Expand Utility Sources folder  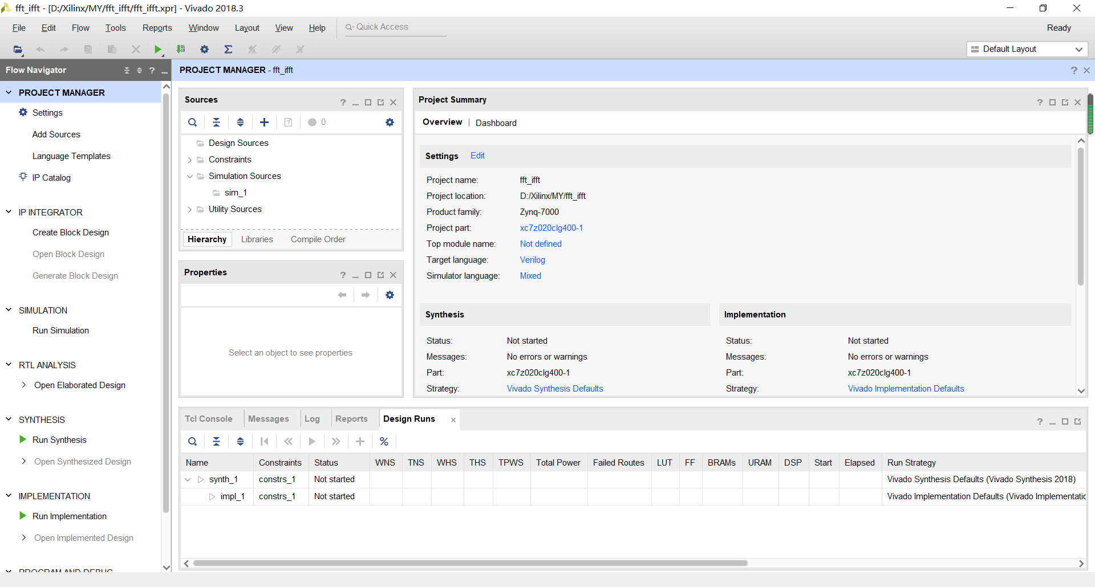click(190, 210)
